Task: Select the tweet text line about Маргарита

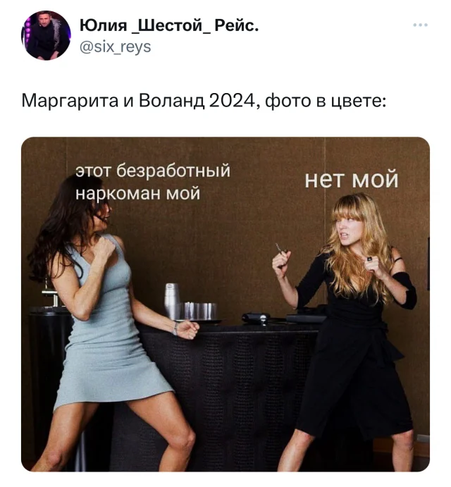Action: pyautogui.click(x=204, y=101)
